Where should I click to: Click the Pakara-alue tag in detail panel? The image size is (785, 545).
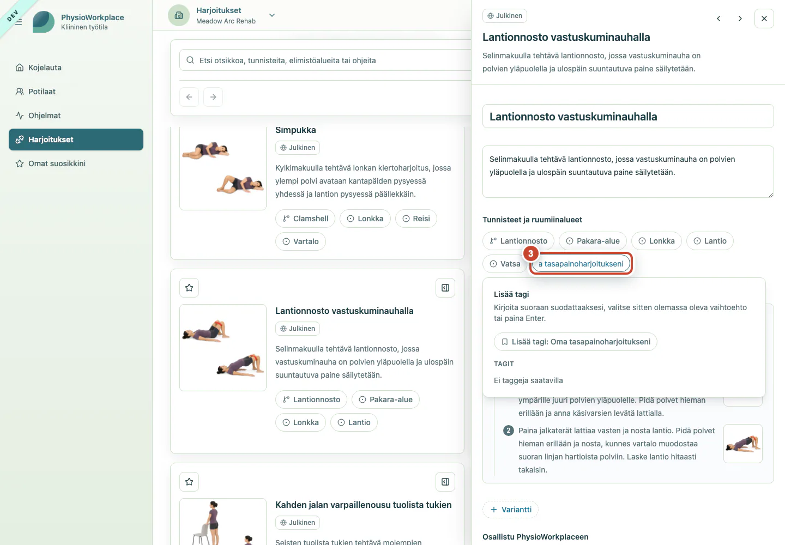593,241
